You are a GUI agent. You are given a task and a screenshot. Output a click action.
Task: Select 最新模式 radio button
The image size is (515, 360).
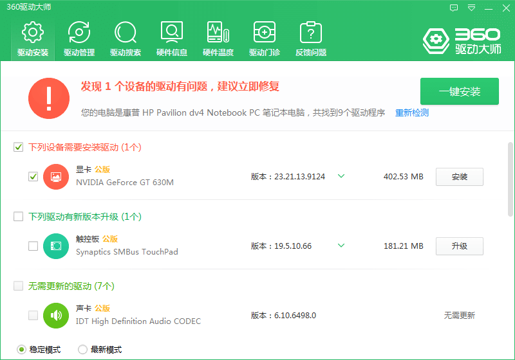click(x=82, y=350)
